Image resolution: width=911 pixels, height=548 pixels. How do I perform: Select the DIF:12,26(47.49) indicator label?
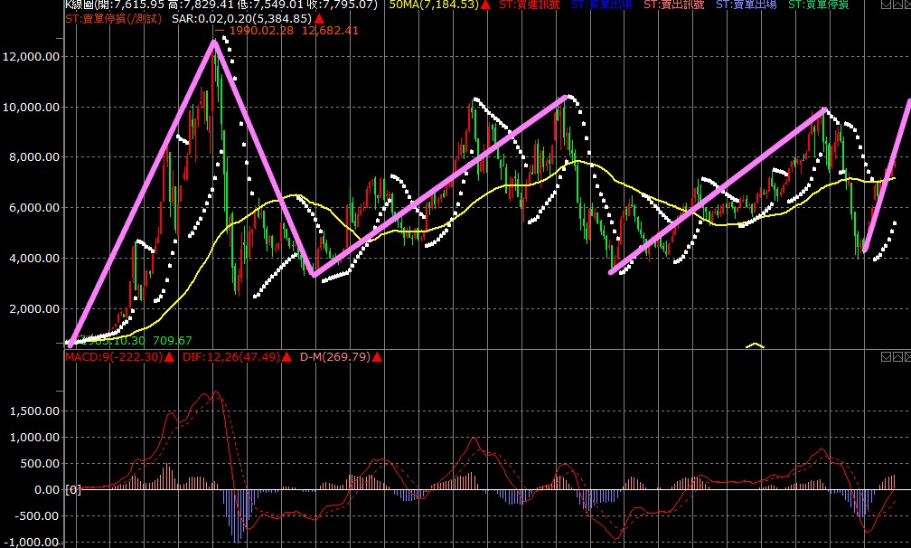tap(231, 357)
